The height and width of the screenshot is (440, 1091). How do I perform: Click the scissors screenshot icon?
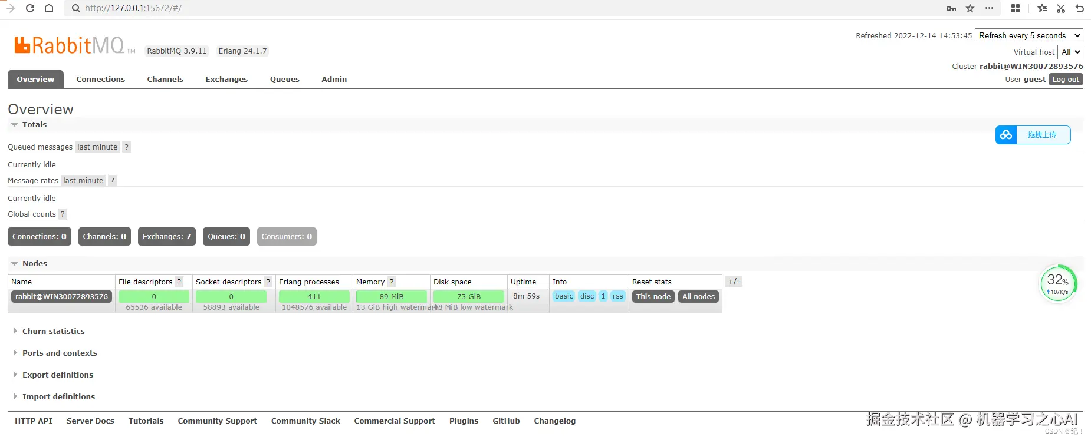1061,8
